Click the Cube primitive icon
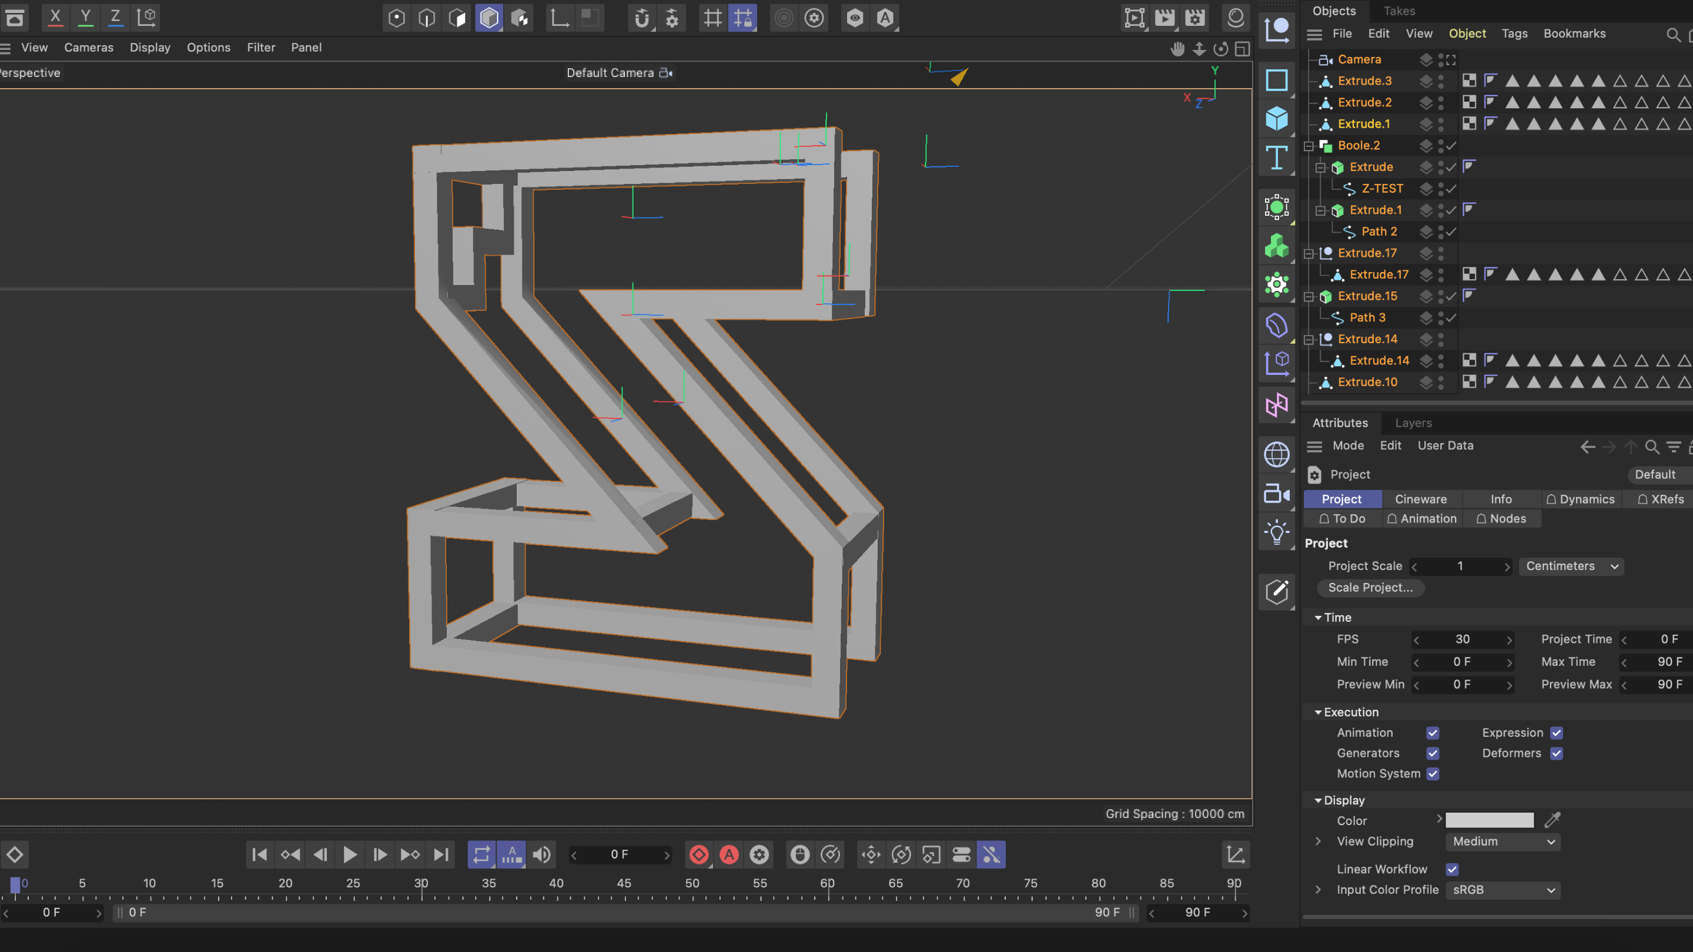The image size is (1693, 952). point(1276,119)
